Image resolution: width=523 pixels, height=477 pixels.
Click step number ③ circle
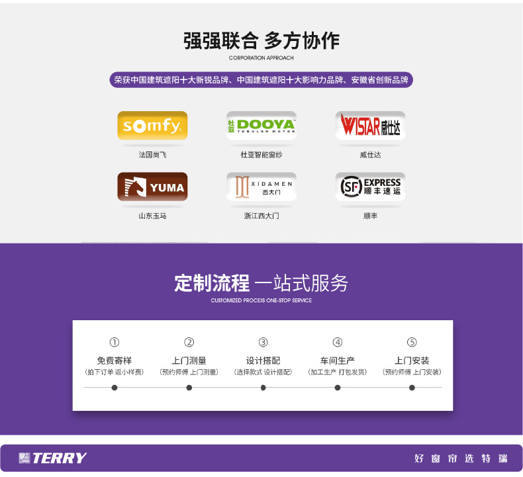coord(263,342)
